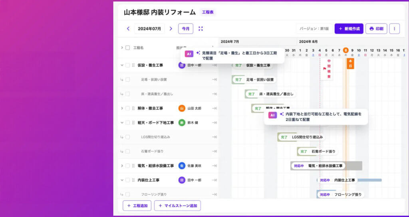Click the 印刷 print button
Screen dimensions: 409x217
click(376, 29)
